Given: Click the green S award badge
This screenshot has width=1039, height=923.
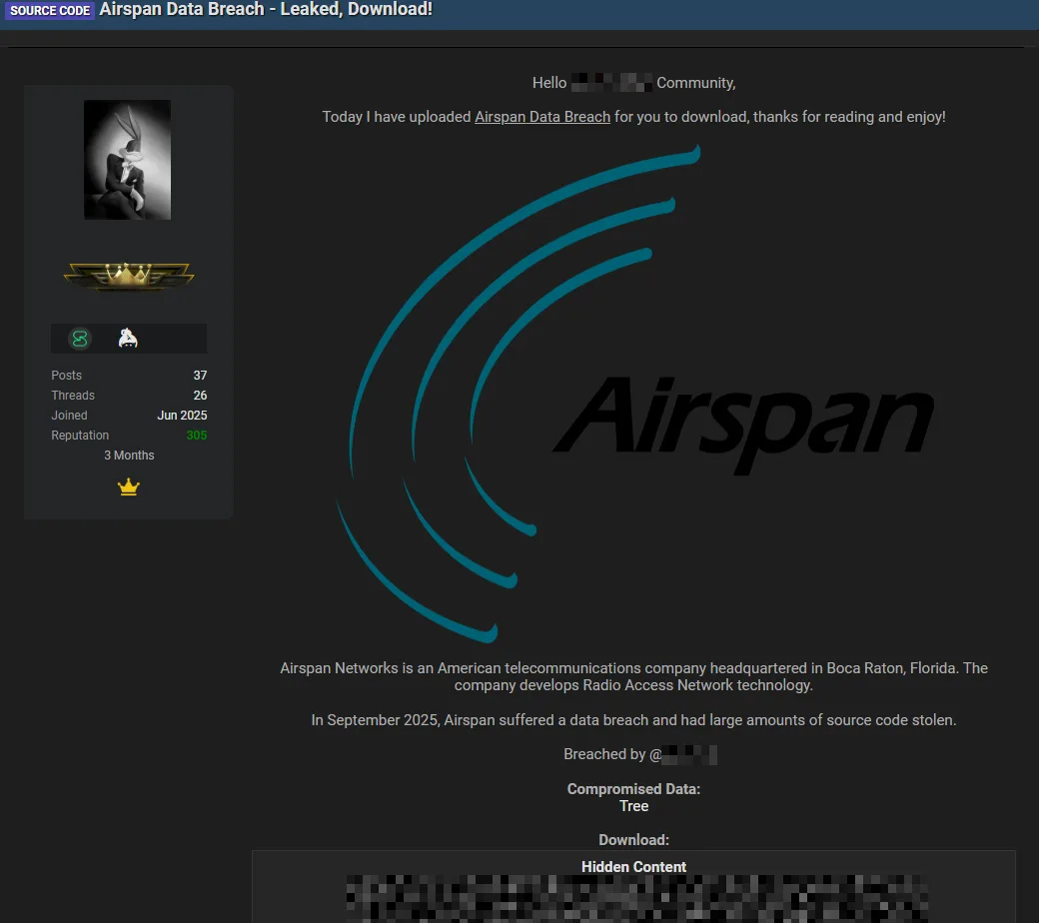Looking at the screenshot, I should coord(79,339).
